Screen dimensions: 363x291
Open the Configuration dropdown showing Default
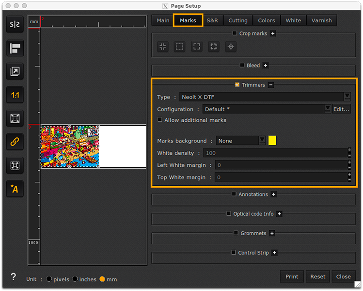tap(267, 109)
